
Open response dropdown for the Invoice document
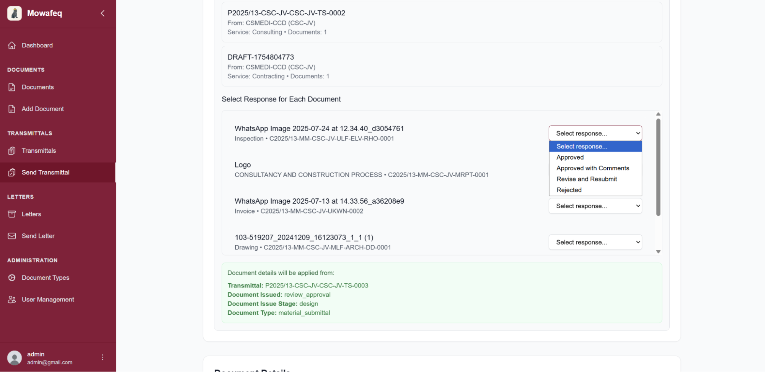(x=595, y=206)
